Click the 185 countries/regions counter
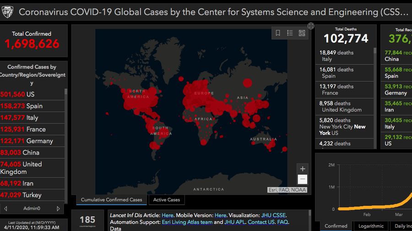Image resolution: width=412 pixels, height=231 pixels. 87,220
